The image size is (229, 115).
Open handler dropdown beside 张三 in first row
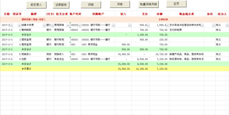(227, 25)
